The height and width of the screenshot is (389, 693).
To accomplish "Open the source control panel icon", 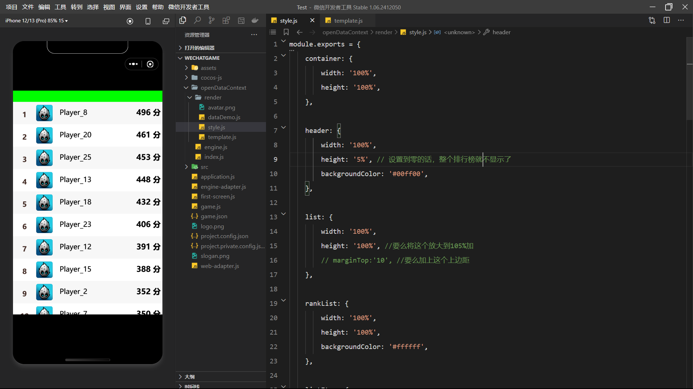I will tap(212, 21).
